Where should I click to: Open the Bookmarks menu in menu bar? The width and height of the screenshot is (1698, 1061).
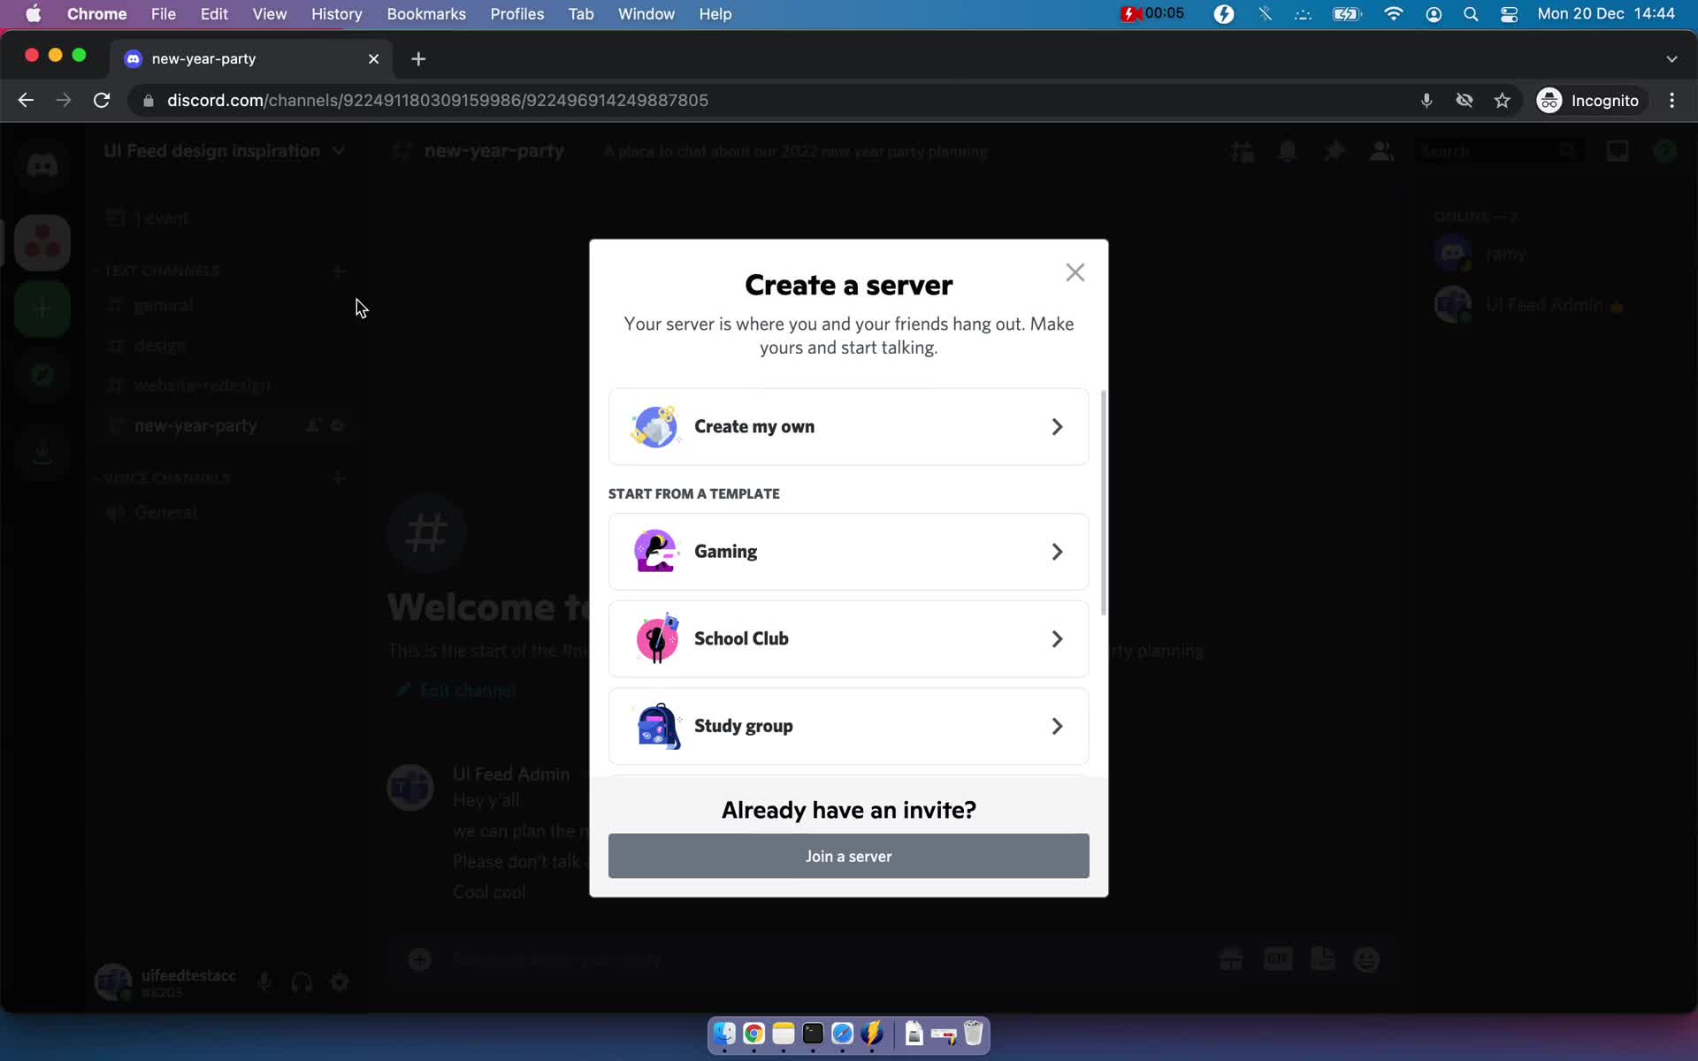tap(426, 14)
